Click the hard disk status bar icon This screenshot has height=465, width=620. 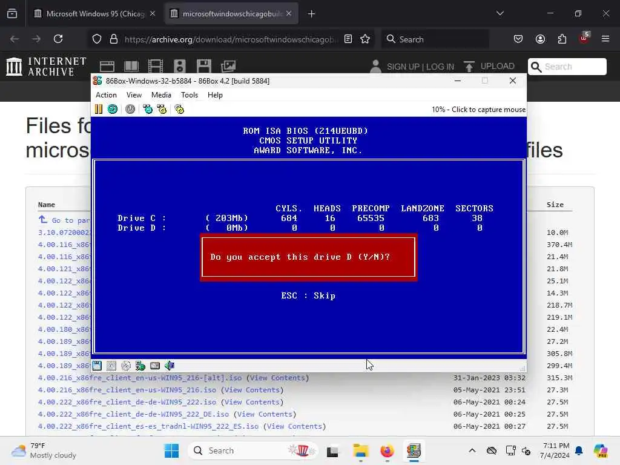(x=155, y=366)
